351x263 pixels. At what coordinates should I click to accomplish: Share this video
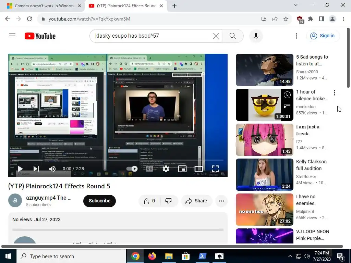196,201
